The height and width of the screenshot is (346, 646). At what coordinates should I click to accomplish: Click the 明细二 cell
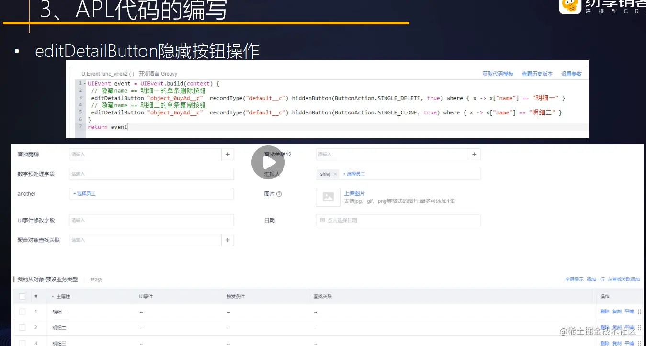pos(59,327)
